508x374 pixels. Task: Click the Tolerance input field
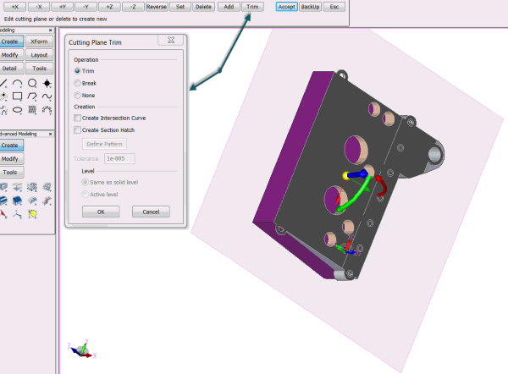point(119,158)
